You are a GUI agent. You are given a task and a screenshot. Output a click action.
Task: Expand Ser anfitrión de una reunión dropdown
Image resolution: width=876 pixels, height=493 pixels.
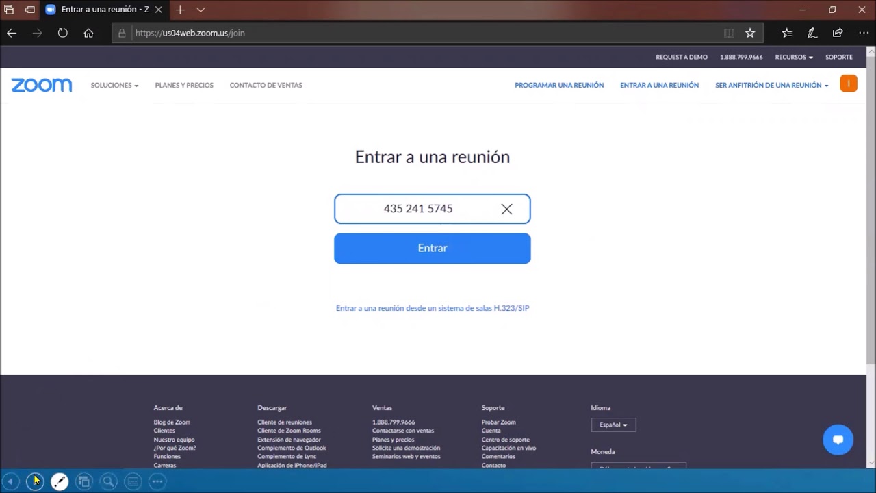[x=771, y=85]
